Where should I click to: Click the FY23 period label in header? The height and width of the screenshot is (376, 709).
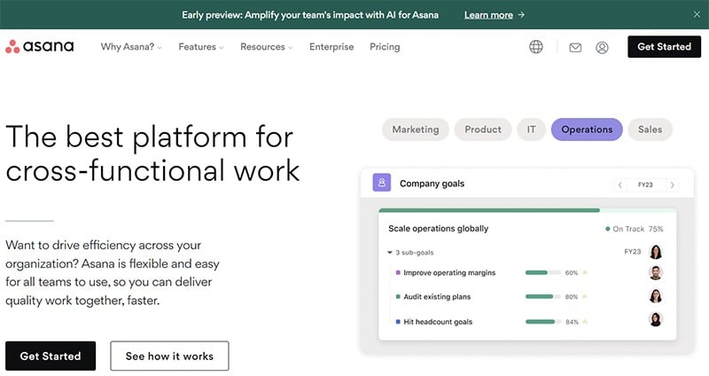click(x=645, y=184)
